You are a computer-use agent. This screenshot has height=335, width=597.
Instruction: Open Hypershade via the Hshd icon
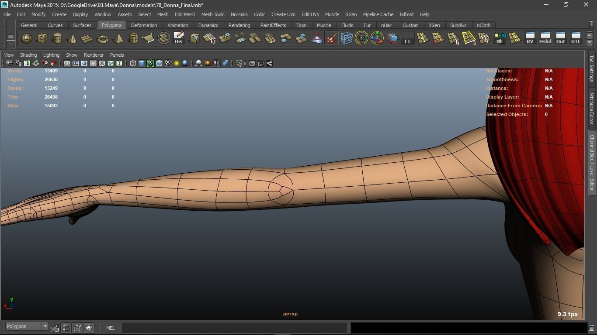pos(545,38)
